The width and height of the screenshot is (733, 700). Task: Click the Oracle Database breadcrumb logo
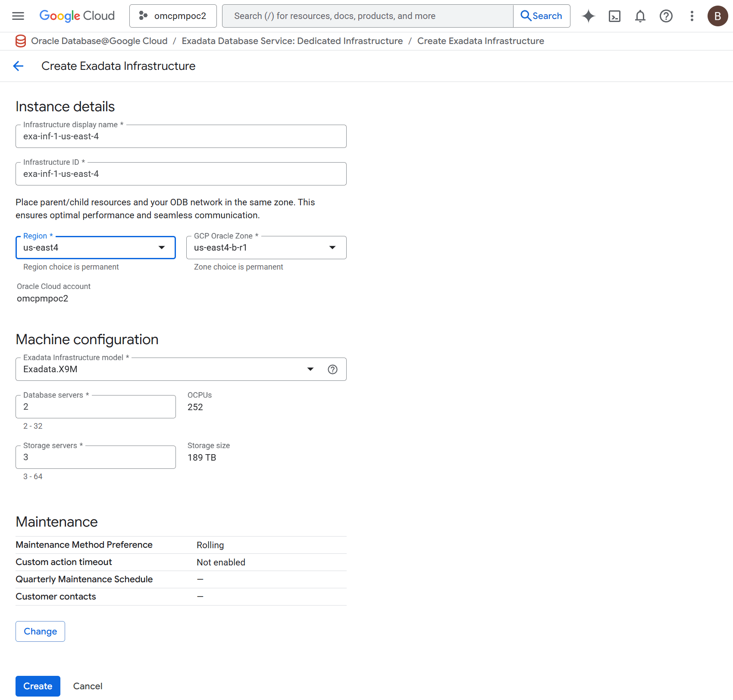(20, 41)
